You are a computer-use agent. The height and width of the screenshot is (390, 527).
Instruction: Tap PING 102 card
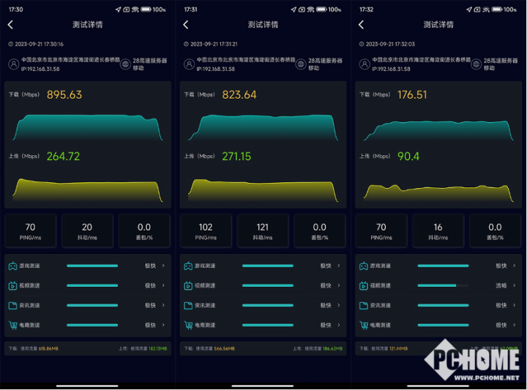pyautogui.click(x=206, y=231)
